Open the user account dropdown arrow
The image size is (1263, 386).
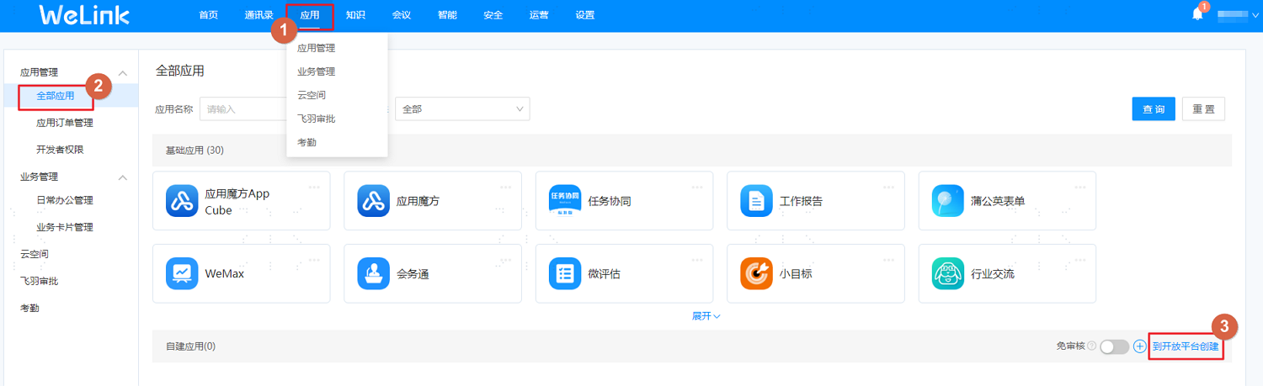(1255, 15)
